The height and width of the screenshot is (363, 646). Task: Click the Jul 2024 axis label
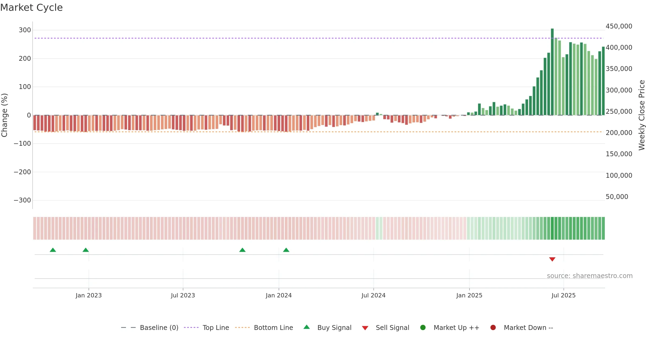pyautogui.click(x=374, y=296)
